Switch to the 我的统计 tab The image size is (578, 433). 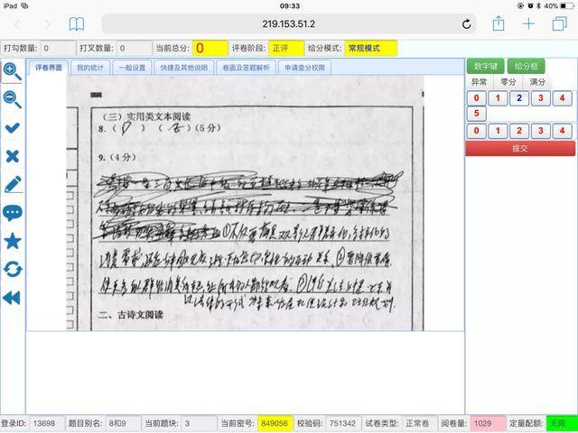pyautogui.click(x=90, y=68)
